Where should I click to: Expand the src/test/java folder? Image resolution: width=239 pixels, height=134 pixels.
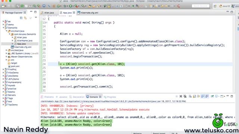tap(7, 50)
